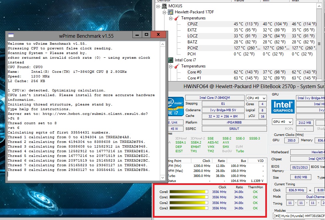Click the EM64T feature flag
This screenshot has width=325, height=220.
point(196,147)
